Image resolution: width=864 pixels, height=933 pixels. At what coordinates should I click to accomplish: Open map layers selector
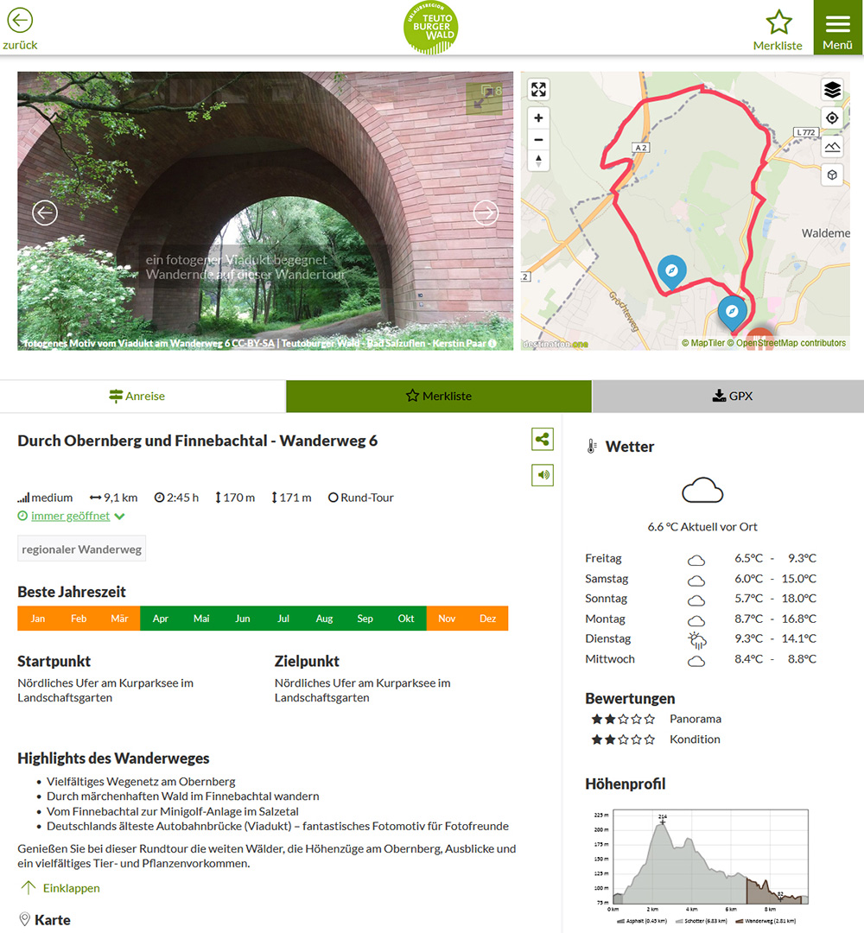point(831,90)
